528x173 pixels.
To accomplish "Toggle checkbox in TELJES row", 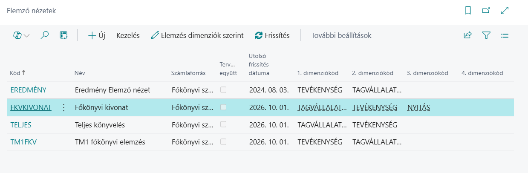I will [x=223, y=124].
